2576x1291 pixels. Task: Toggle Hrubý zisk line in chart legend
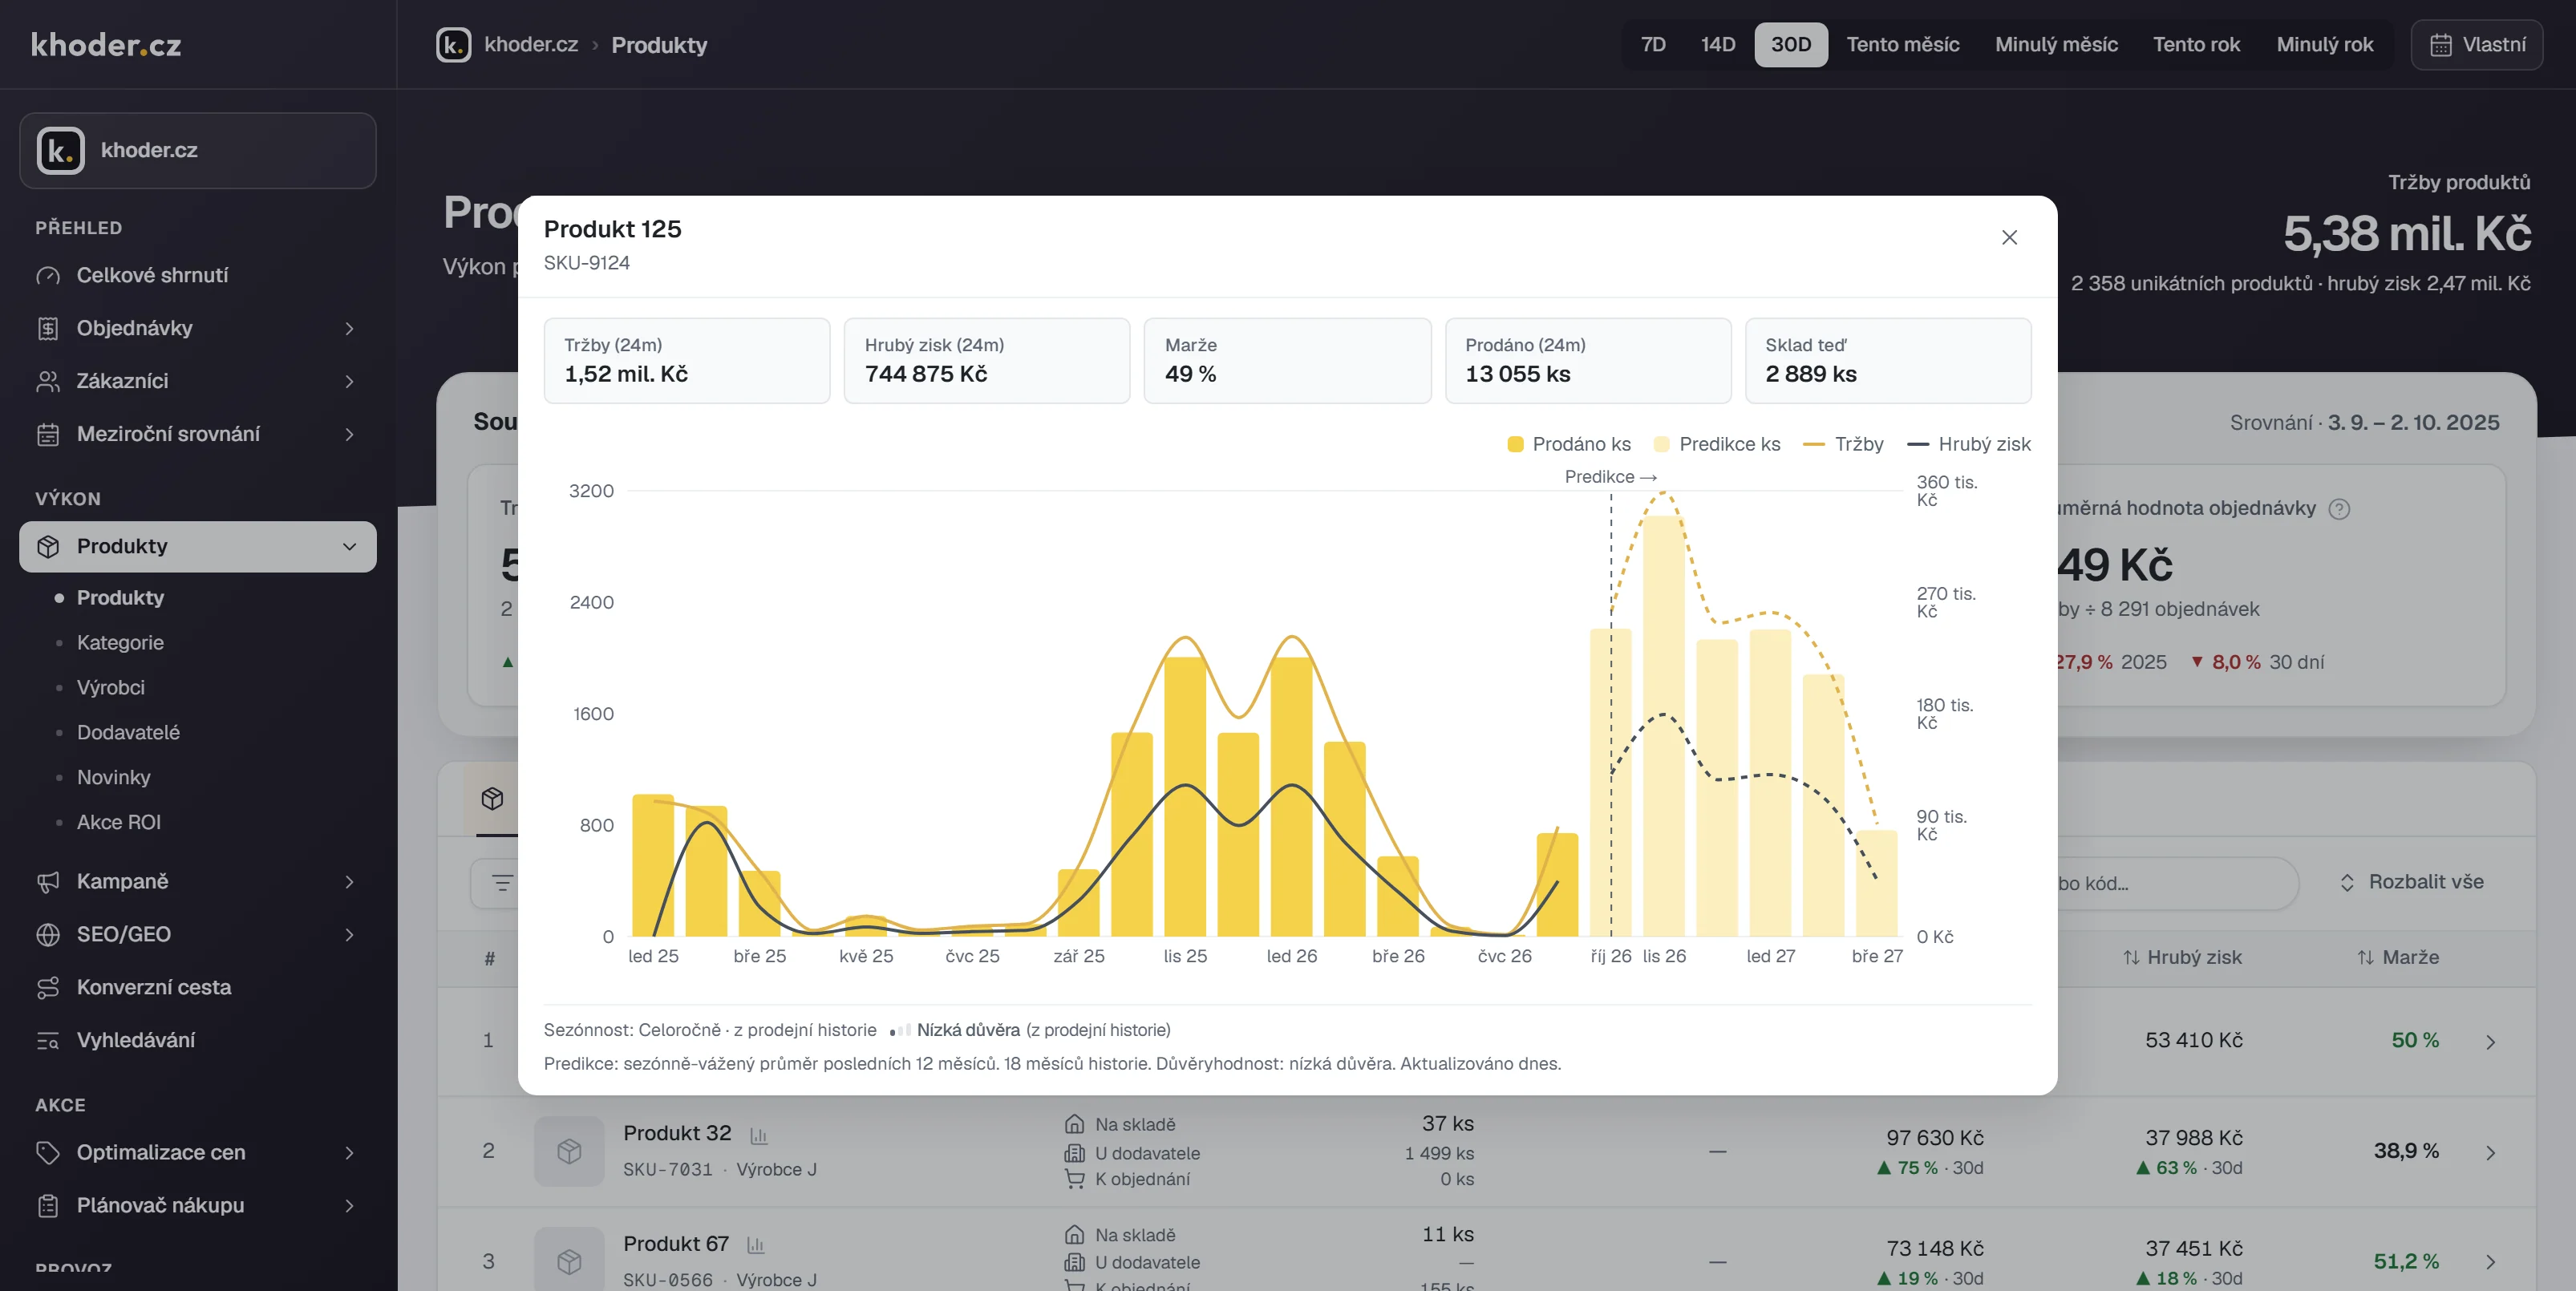coord(1969,444)
